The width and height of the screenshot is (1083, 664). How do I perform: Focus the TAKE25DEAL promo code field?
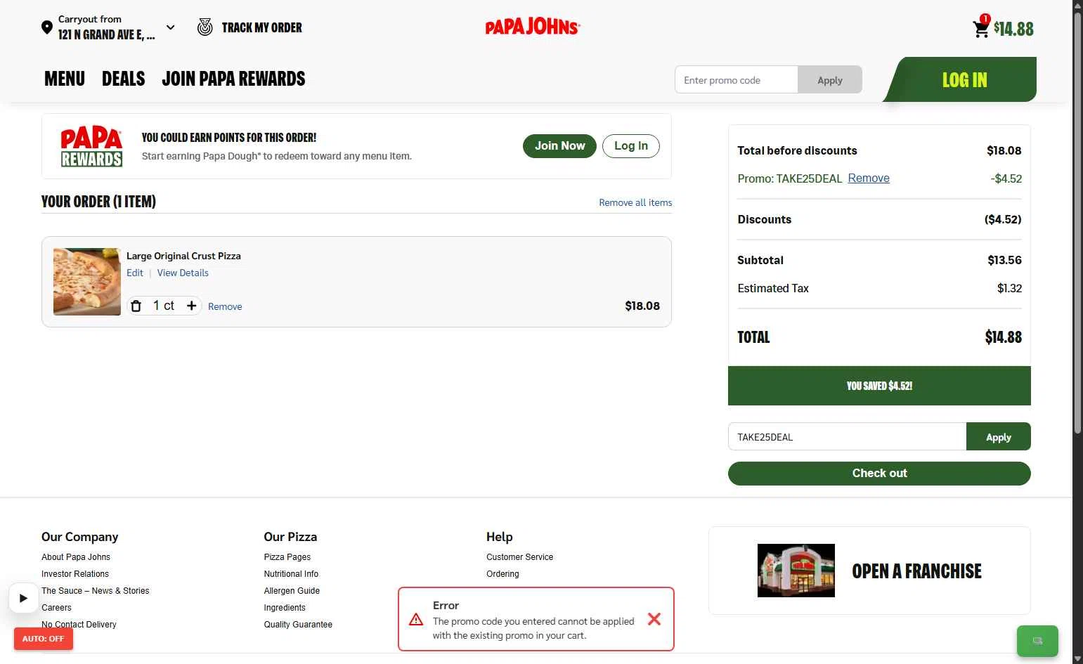(x=847, y=436)
